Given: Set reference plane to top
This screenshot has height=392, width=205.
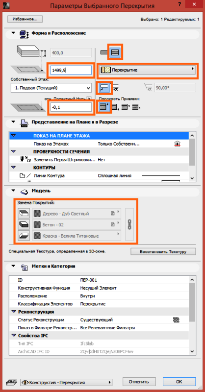Looking at the screenshot, I should (104, 107).
